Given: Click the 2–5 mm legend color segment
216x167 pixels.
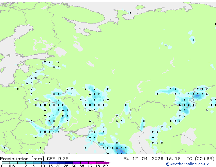Looking at the screenshot, I should click(x=29, y=163).
